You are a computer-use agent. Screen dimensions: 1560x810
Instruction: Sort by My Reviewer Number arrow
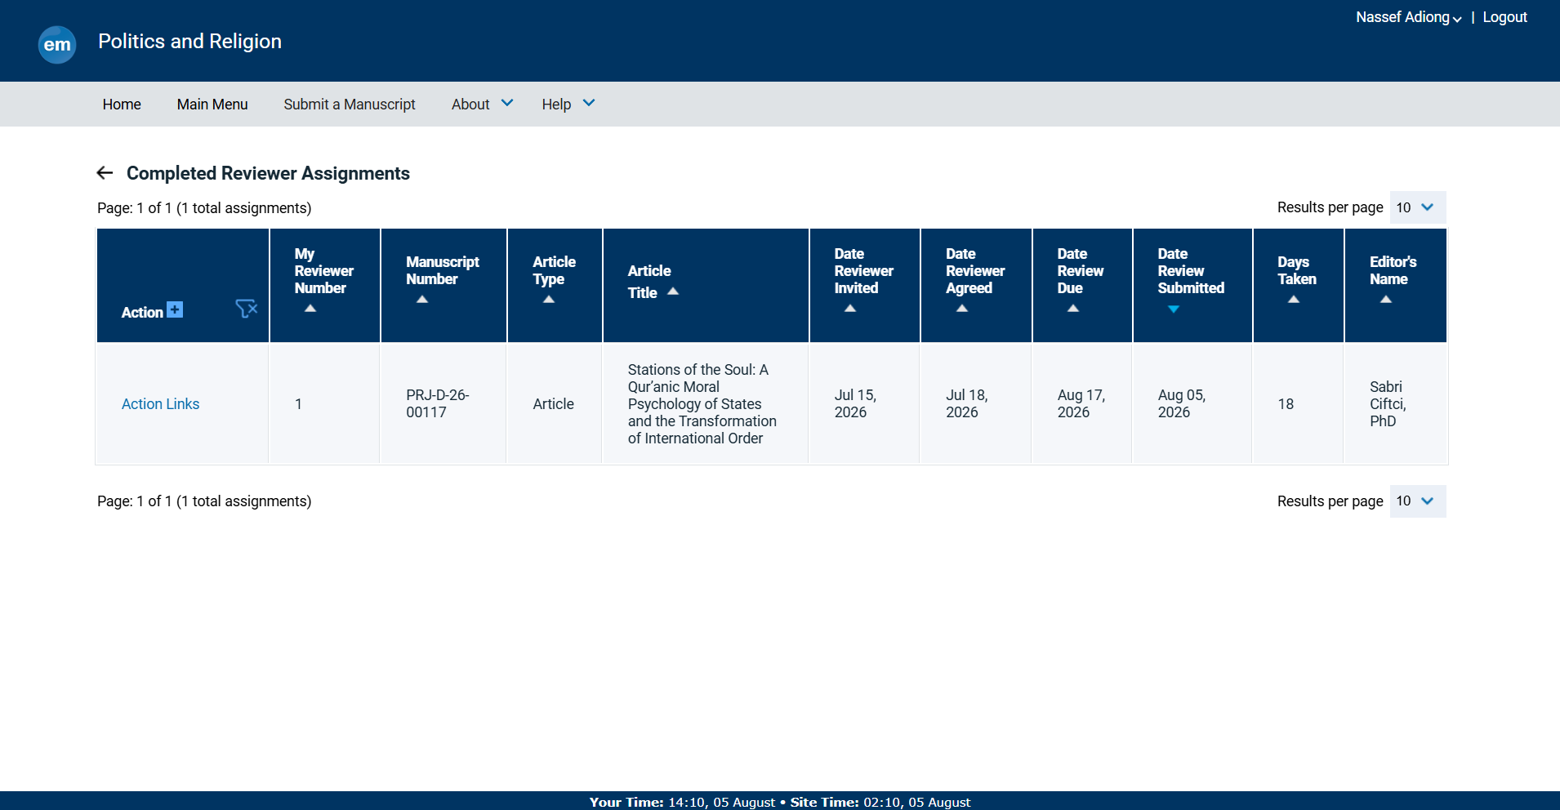[310, 309]
